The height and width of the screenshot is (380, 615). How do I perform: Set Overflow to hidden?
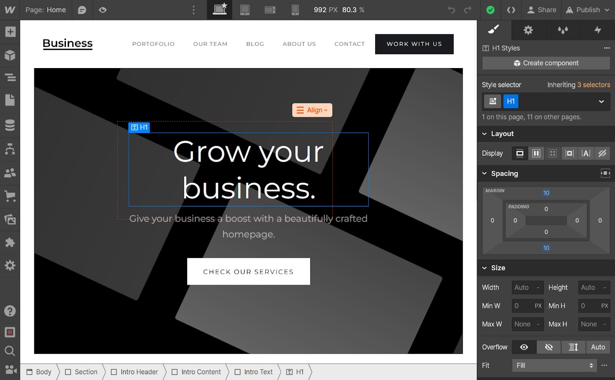(x=549, y=347)
